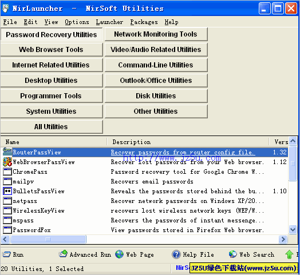
Task: Switch to Web Browser Tools category
Action: (x=52, y=50)
